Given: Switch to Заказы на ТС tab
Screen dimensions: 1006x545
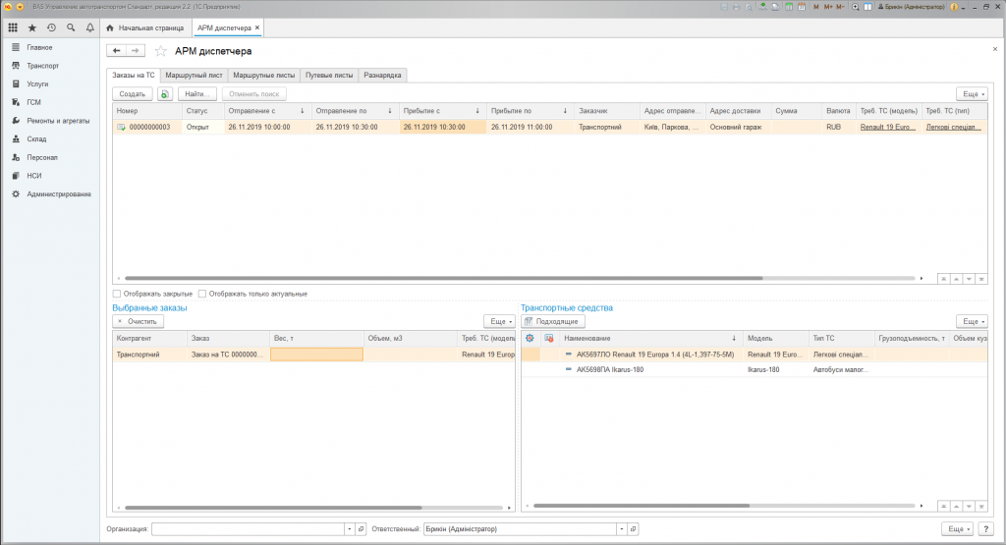Looking at the screenshot, I should pos(134,75).
